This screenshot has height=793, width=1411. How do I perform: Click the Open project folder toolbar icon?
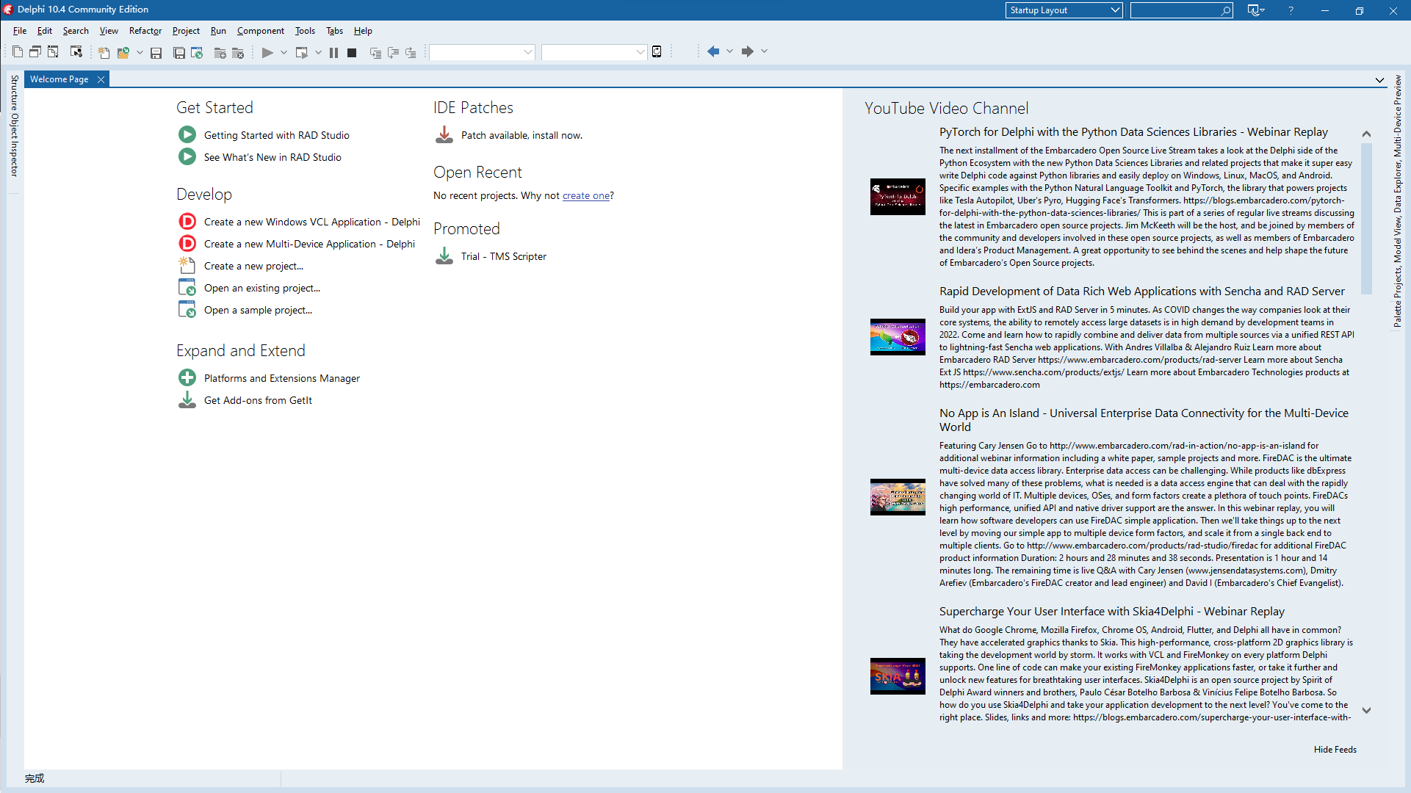click(123, 52)
